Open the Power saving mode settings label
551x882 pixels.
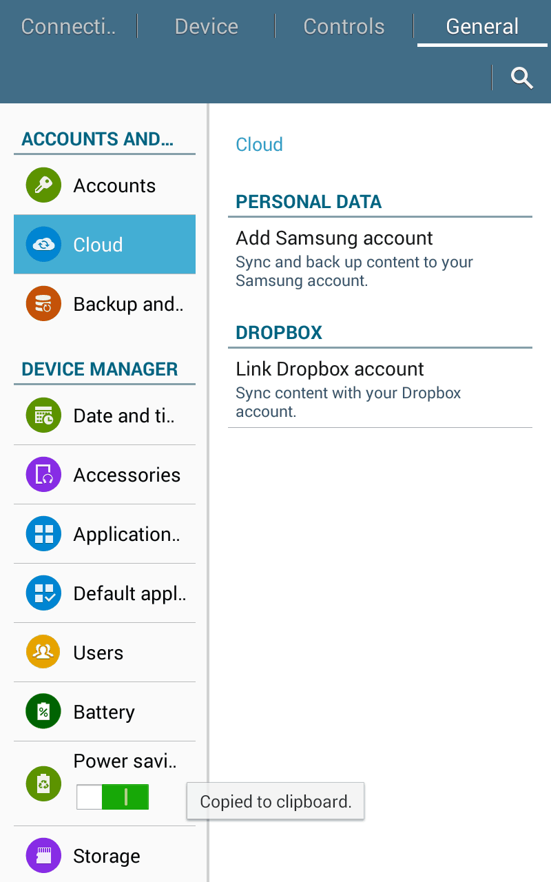click(125, 761)
